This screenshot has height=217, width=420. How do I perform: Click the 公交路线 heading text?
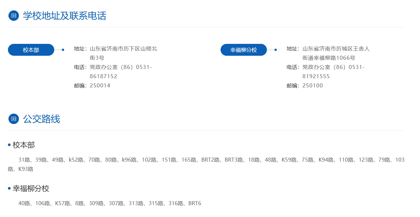pos(42,119)
